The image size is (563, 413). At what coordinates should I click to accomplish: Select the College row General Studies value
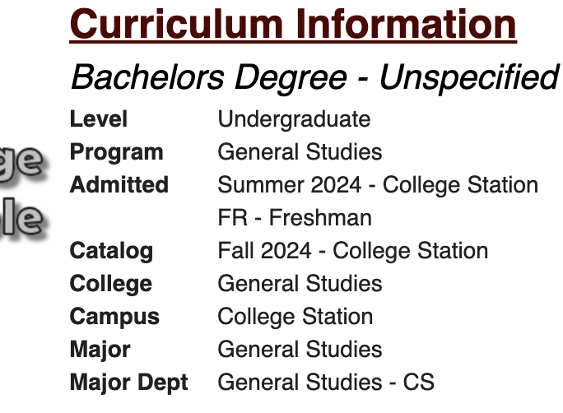click(300, 284)
